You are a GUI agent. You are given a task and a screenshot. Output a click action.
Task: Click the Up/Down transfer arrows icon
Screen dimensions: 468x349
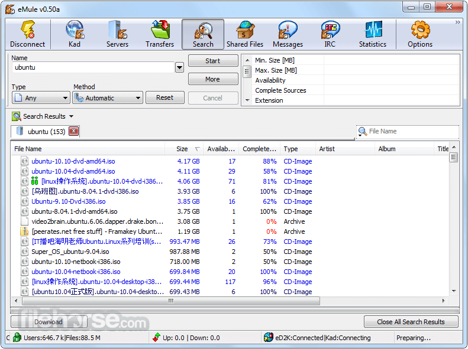pyautogui.click(x=156, y=338)
